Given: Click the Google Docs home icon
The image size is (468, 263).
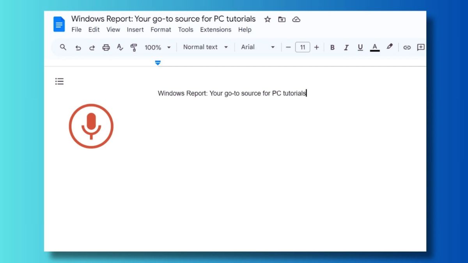Looking at the screenshot, I should point(59,24).
